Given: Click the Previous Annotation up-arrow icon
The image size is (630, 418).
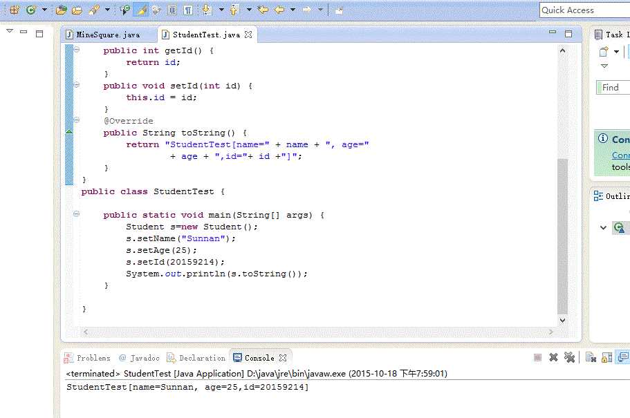Looking at the screenshot, I should coord(234,10).
